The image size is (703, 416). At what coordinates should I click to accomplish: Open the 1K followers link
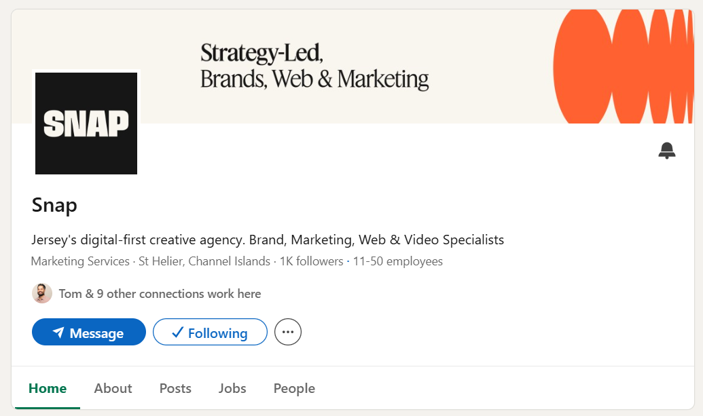[x=311, y=261]
